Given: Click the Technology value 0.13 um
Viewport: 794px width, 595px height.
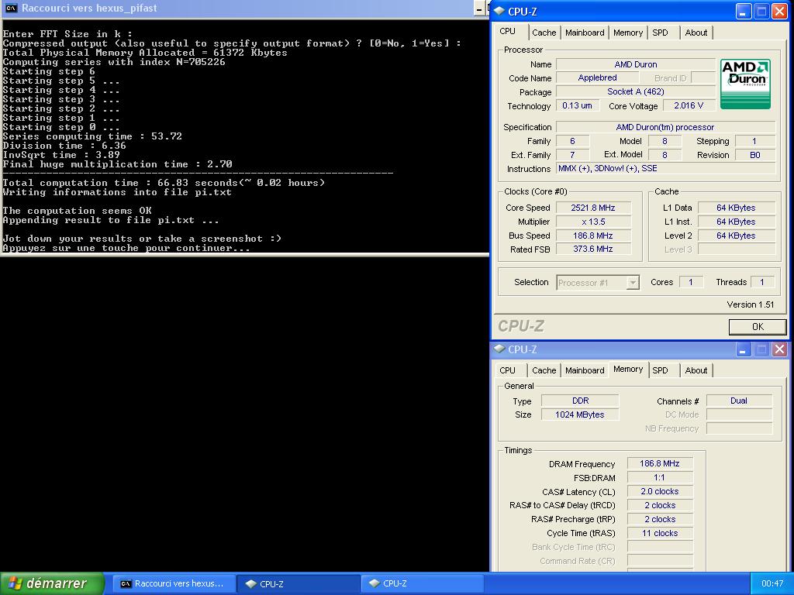Looking at the screenshot, I should click(577, 105).
